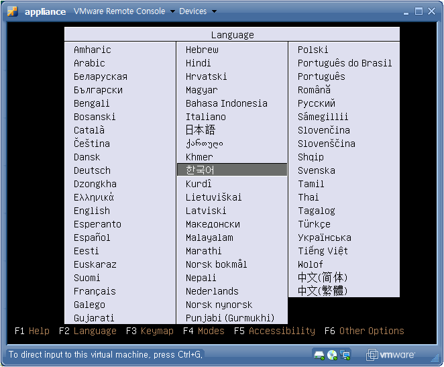Select Hindi language
The width and height of the screenshot is (444, 367).
click(198, 63)
